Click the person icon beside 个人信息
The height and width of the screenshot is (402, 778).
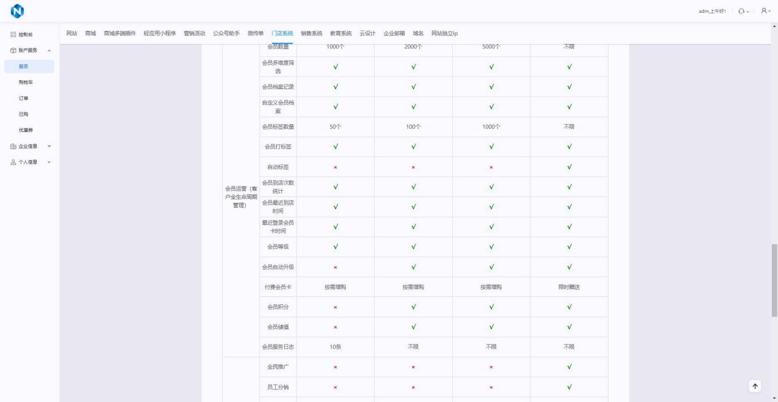tap(13, 163)
